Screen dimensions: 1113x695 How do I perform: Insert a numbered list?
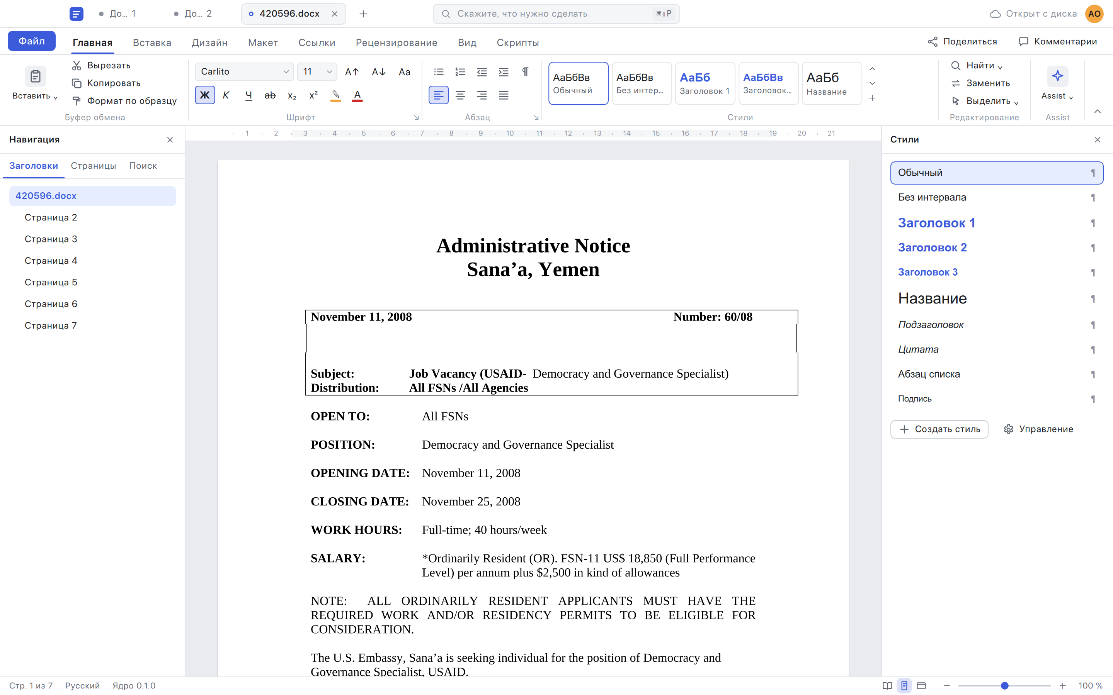click(460, 72)
